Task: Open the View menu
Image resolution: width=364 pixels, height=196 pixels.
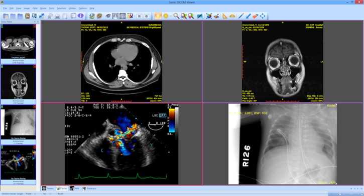Action: coord(19,8)
